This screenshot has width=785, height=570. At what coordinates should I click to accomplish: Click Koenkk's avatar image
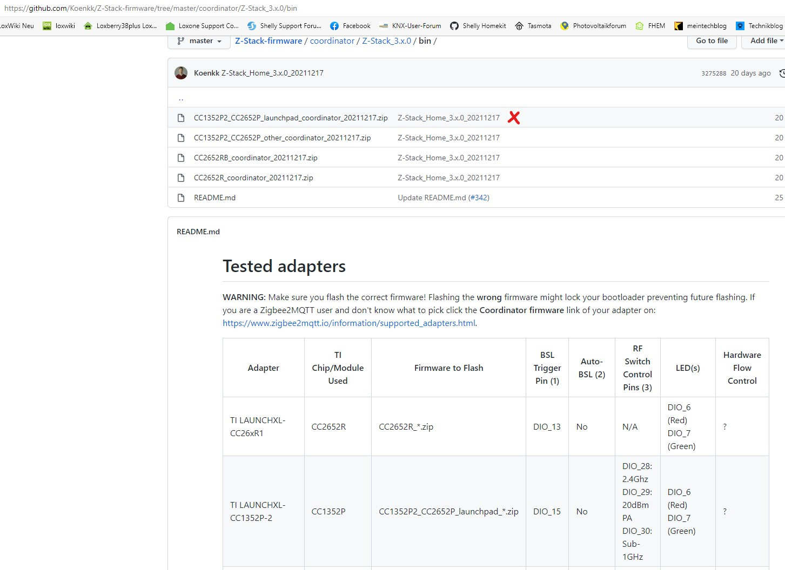click(181, 73)
